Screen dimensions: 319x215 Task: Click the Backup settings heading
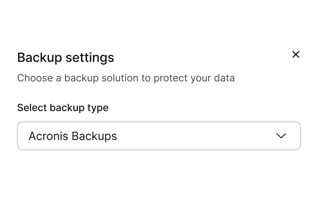tap(66, 57)
